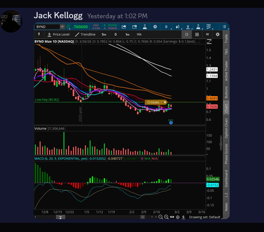Screen dimensions: 264x232
Task: Switch chart to 1m timeframe
Action: click(x=127, y=35)
